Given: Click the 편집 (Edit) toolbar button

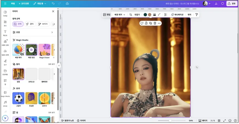Looking at the screenshot, I should (107, 15).
